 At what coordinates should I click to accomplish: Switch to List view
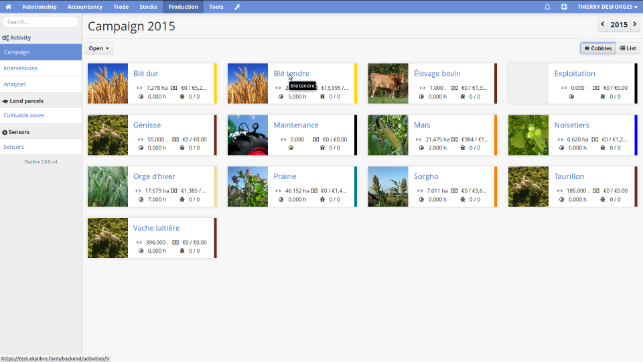(x=628, y=48)
